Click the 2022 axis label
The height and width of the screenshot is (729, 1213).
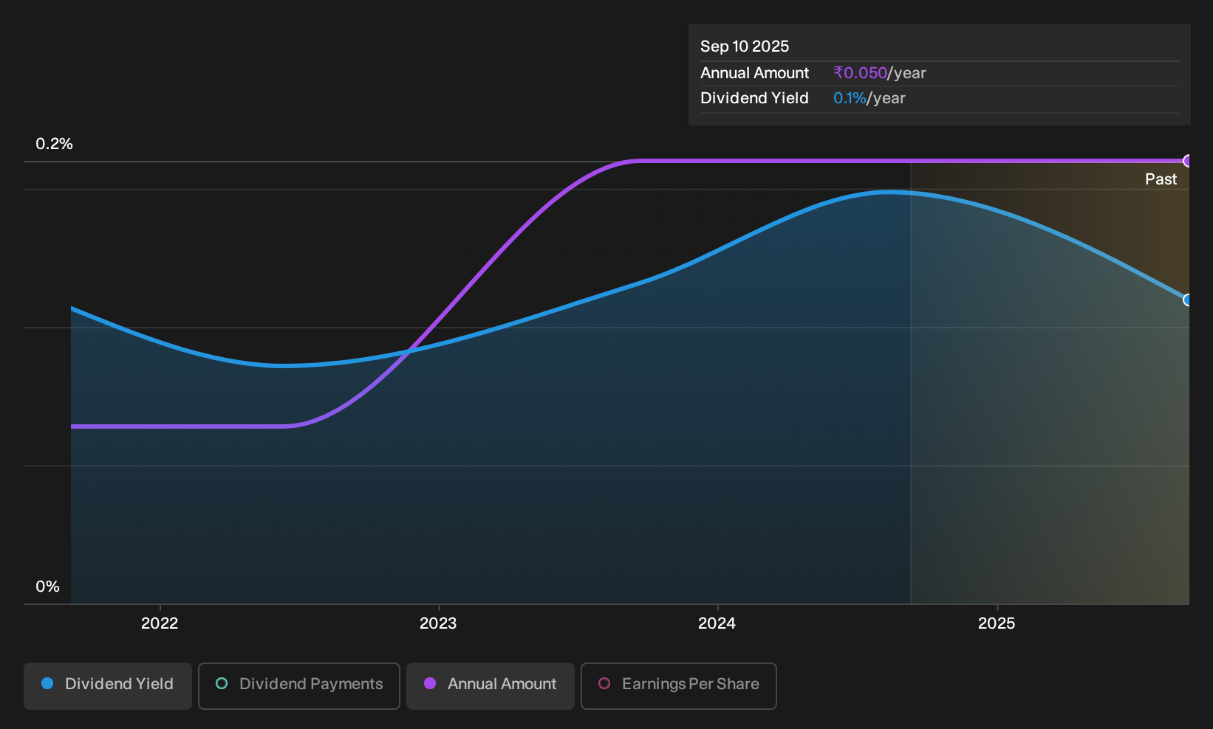(160, 623)
